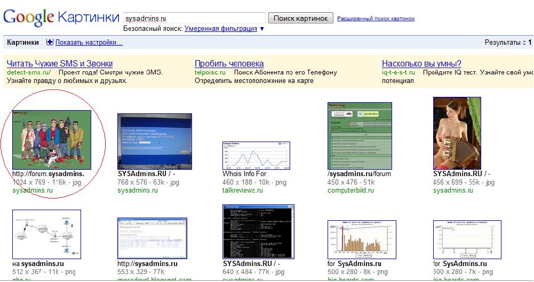The width and height of the screenshot is (534, 282).
Task: Click the http://sysadmins.ru caption
Action: (x=147, y=264)
